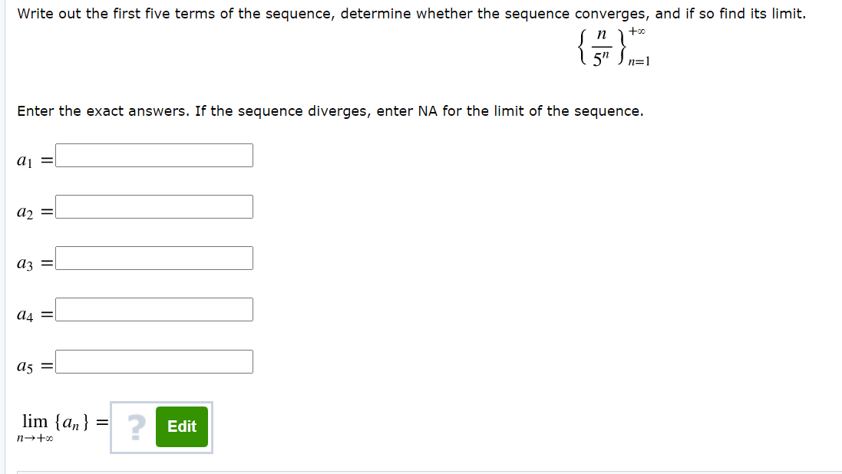Click the +infinity superscript of the sequence
This screenshot has height=474, width=842.
639,31
